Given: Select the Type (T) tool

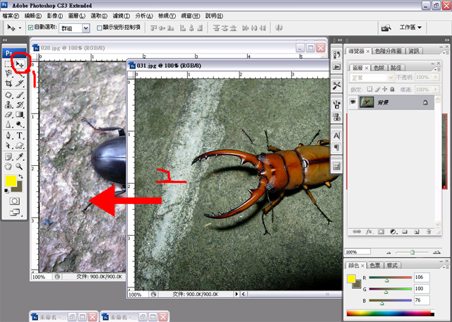Looking at the screenshot, I should pyautogui.click(x=20, y=135).
